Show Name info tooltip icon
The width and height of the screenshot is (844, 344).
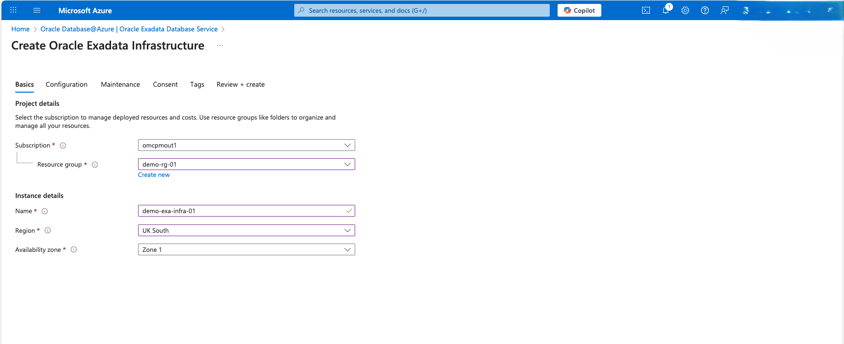tap(45, 211)
